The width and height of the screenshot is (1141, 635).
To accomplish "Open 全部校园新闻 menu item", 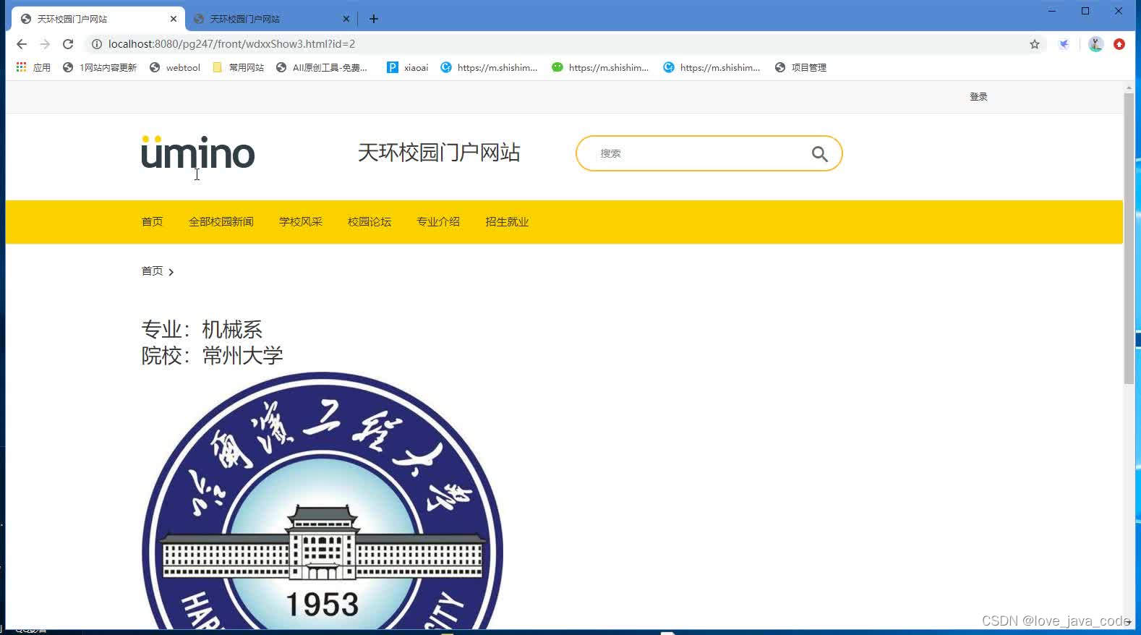I will (x=221, y=222).
